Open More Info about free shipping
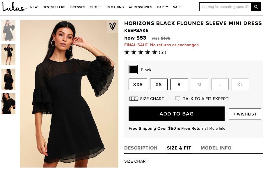The height and width of the screenshot is (169, 263). (217, 129)
